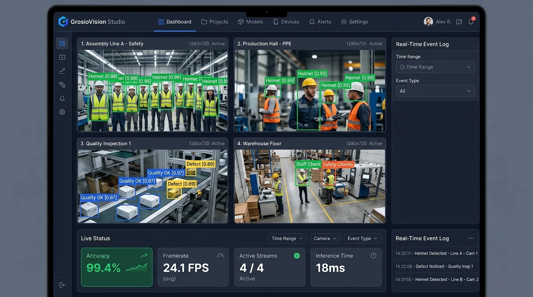Switch to the Devices tab
533x297 pixels.
[286, 22]
